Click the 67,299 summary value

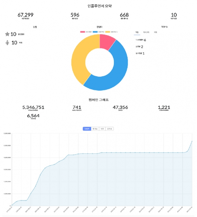point(26,15)
